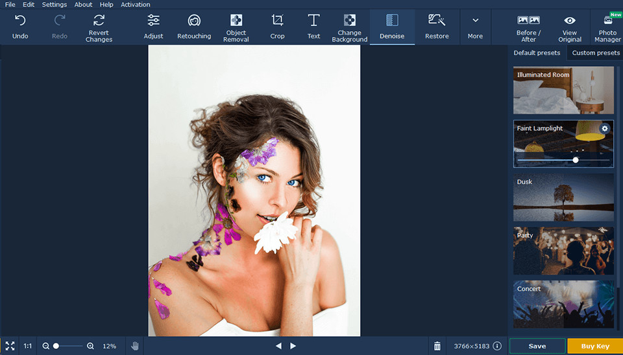Open the File menu
The height and width of the screenshot is (355, 623).
[x=10, y=5]
